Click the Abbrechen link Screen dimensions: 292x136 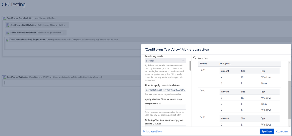click(282, 131)
